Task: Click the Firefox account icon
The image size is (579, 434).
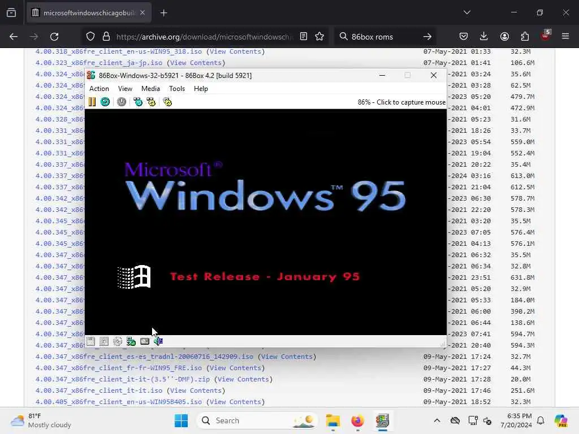Action: pos(504,37)
